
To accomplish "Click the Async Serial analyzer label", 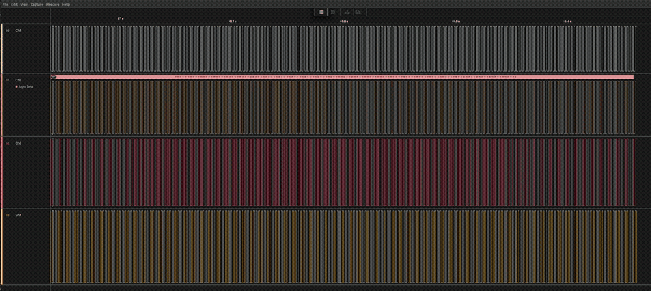I will [26, 86].
